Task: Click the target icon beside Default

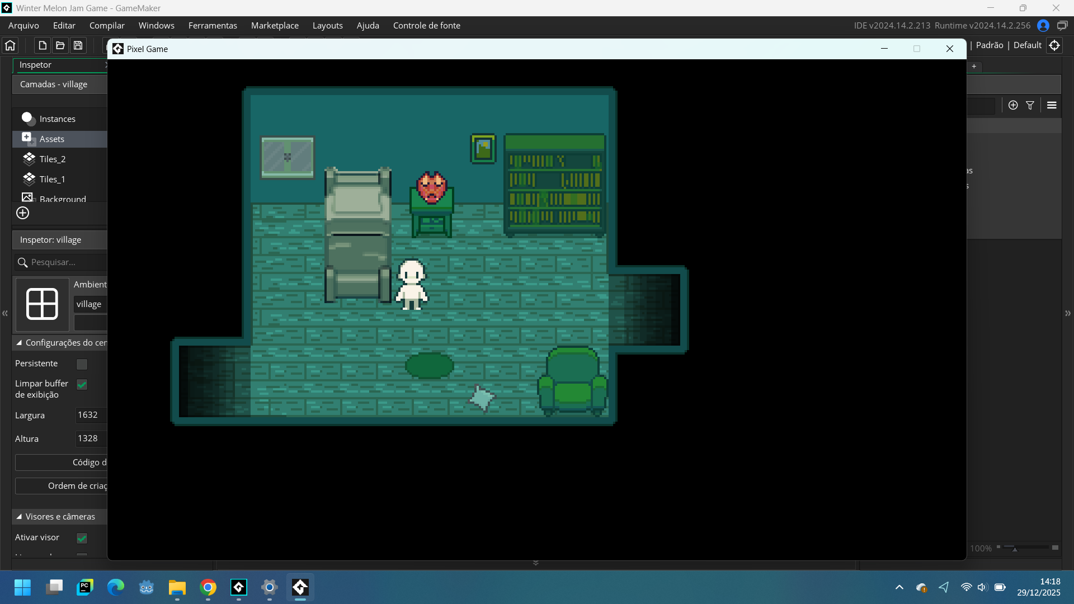Action: [x=1054, y=45]
